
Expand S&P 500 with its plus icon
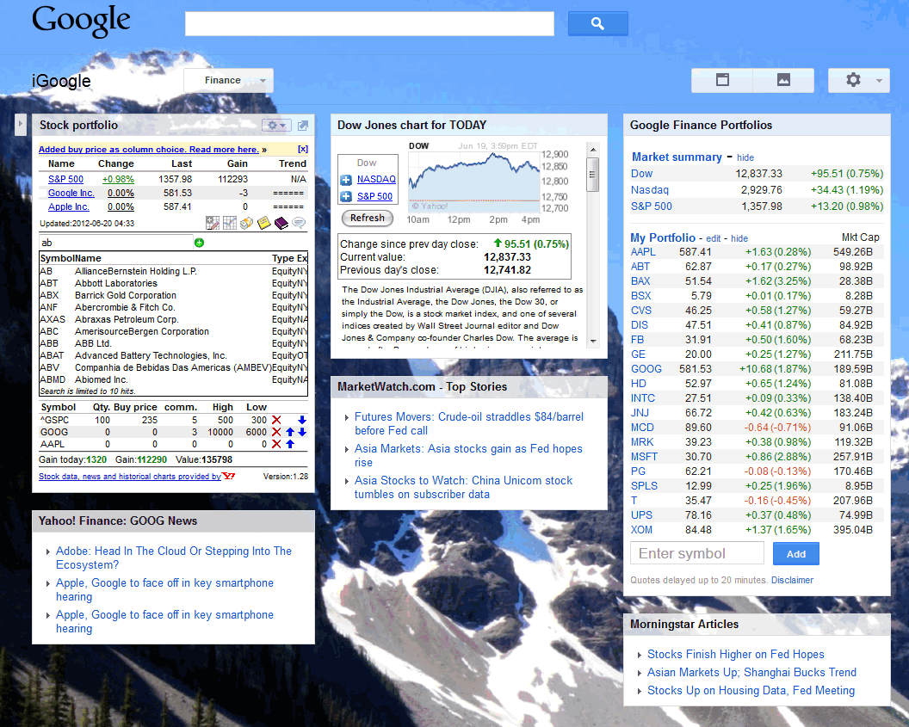coord(346,196)
